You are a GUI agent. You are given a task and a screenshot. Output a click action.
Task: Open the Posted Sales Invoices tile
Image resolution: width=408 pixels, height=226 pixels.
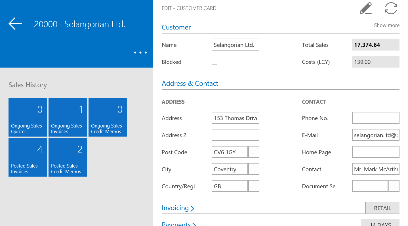28,158
